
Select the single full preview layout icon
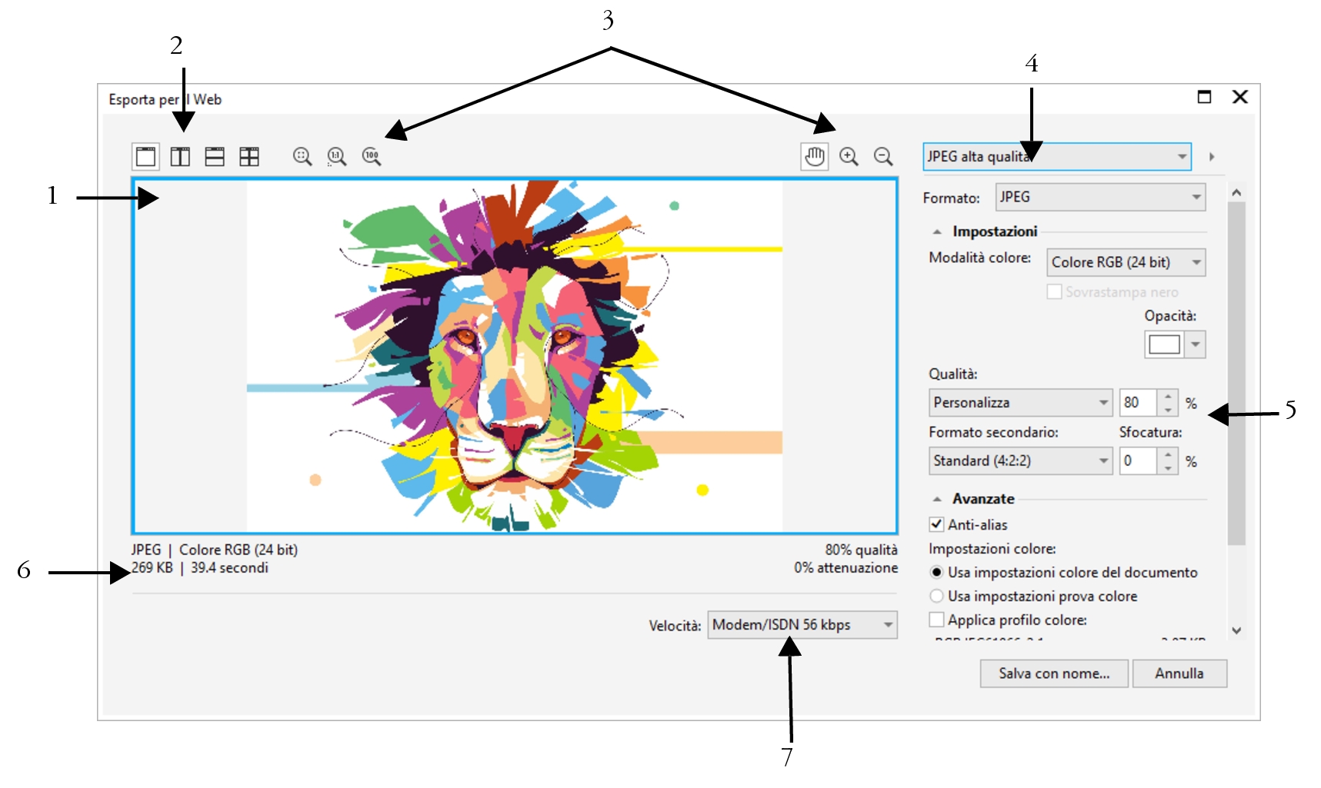coord(145,157)
